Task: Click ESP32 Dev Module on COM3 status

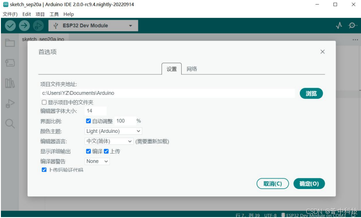Action: pos(314,215)
